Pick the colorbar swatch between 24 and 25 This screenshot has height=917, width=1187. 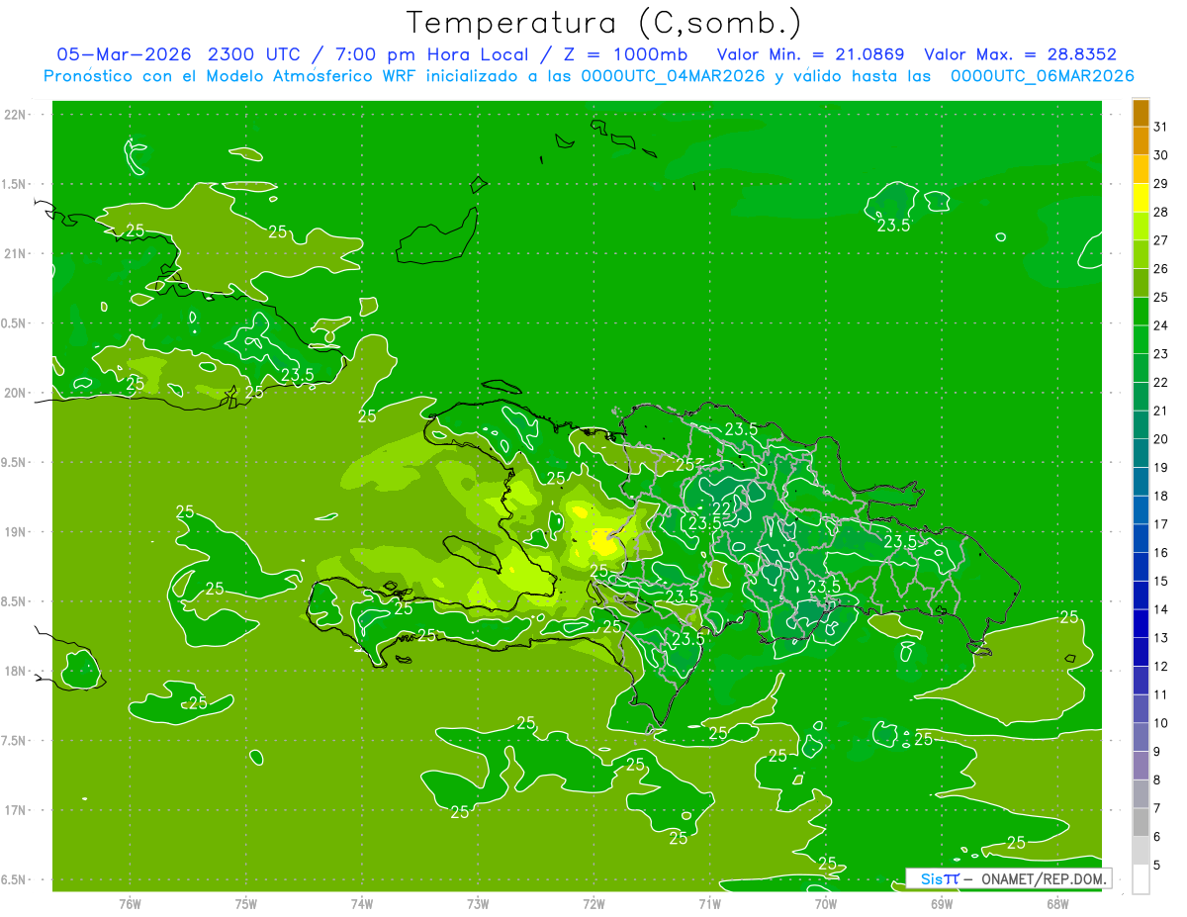click(x=1141, y=313)
